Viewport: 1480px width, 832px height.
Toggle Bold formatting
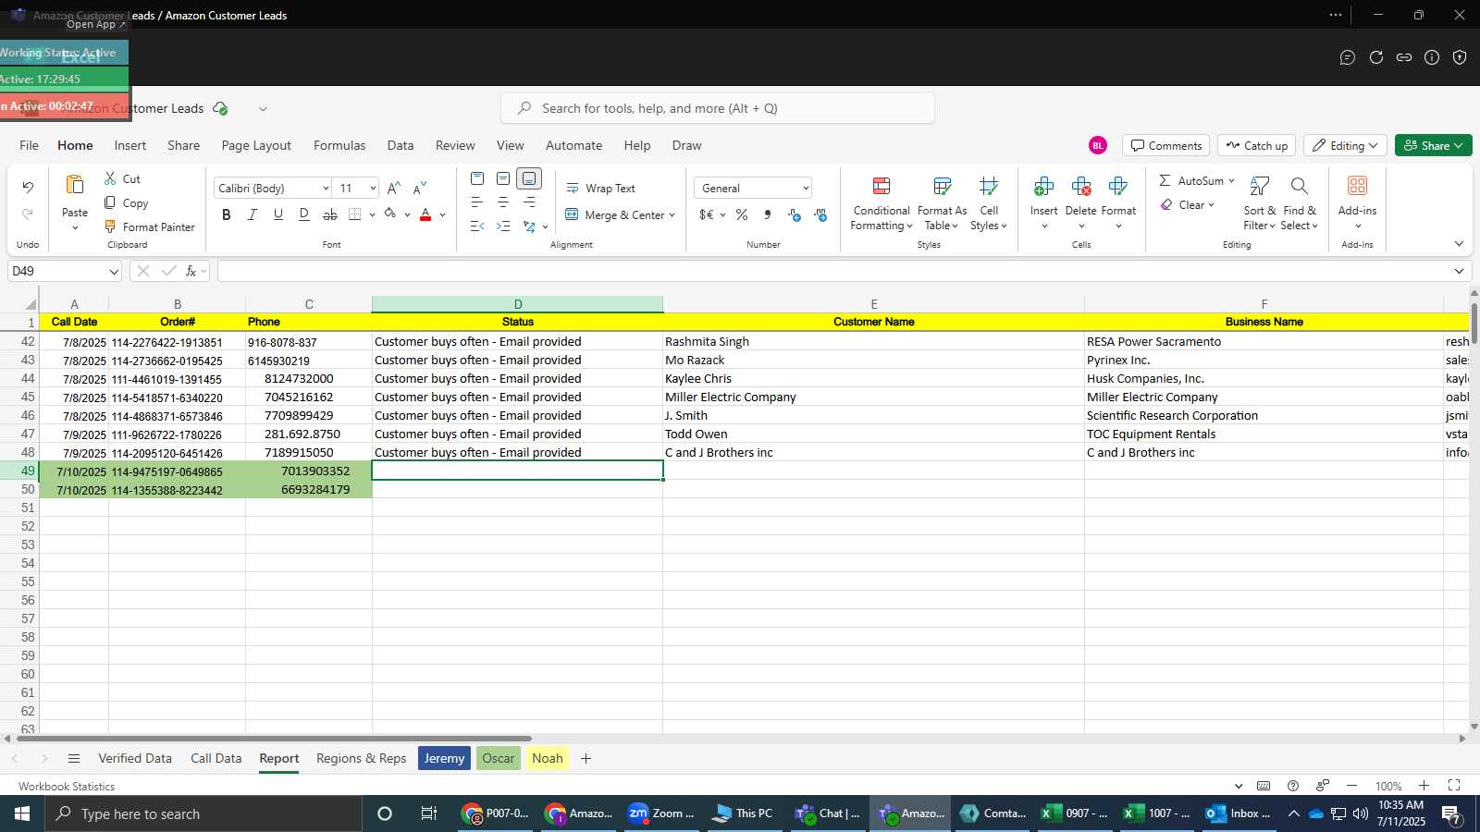[x=227, y=214]
